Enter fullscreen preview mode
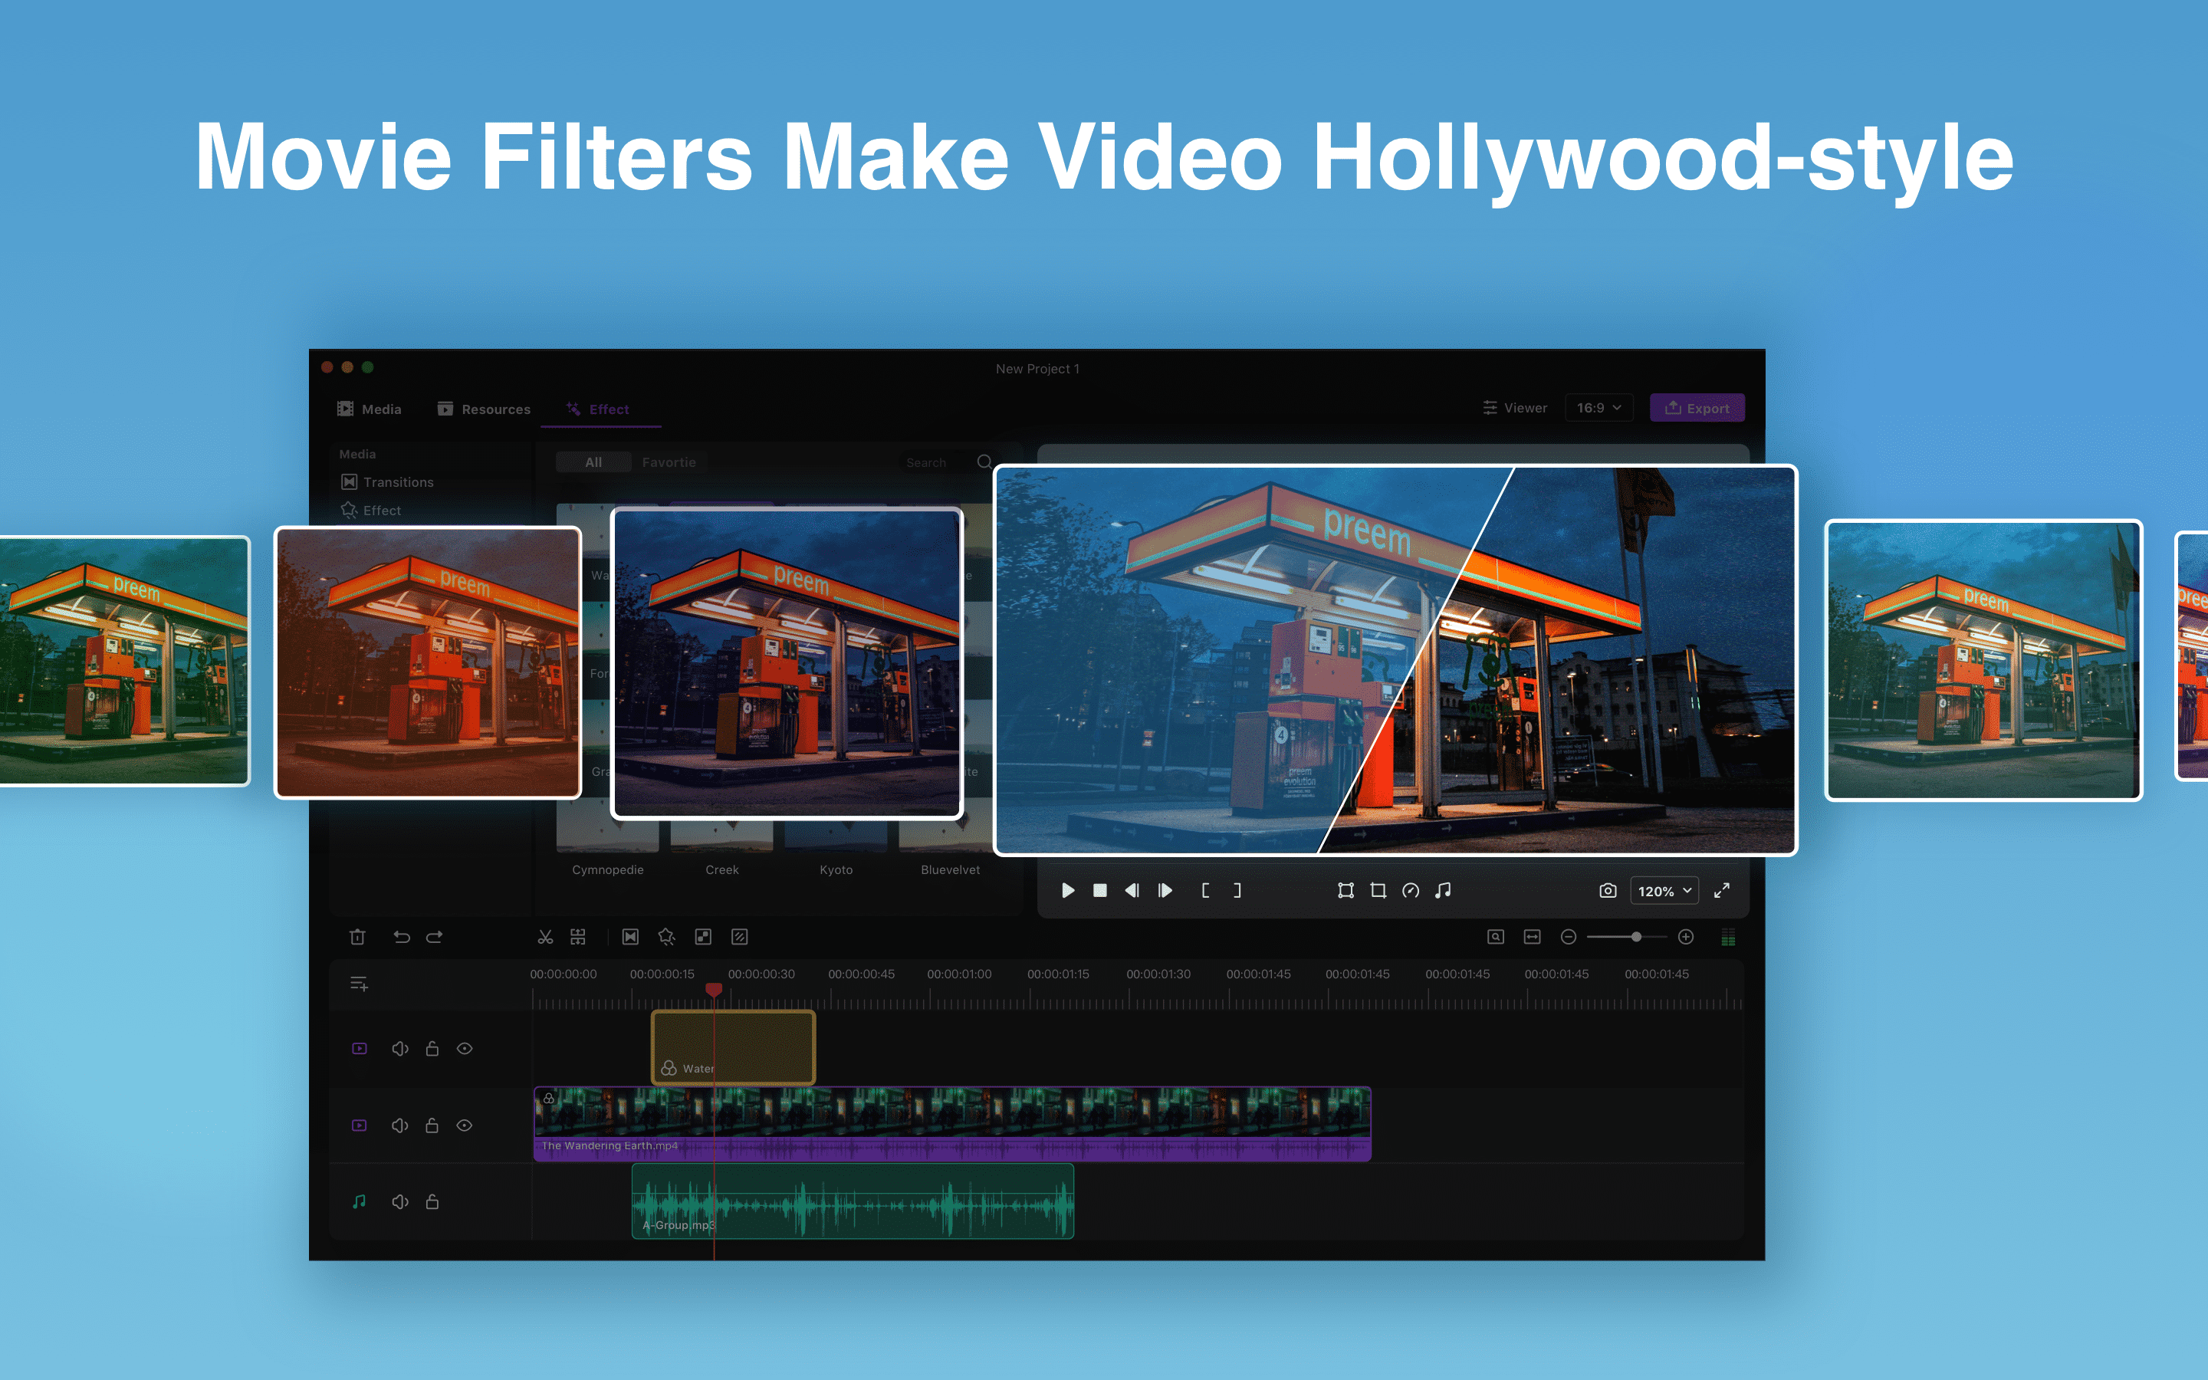The image size is (2208, 1380). point(1722,891)
